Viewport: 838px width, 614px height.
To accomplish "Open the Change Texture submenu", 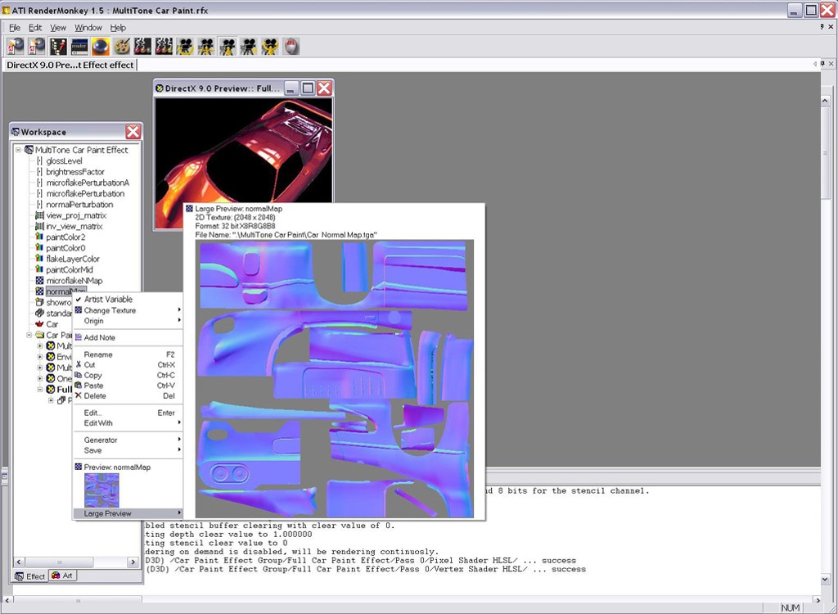I will 110,310.
